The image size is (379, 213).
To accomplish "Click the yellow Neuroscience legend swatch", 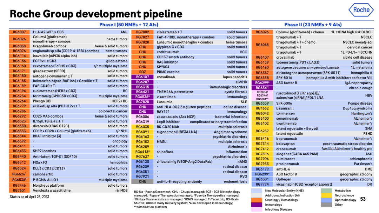I will (326, 195).
